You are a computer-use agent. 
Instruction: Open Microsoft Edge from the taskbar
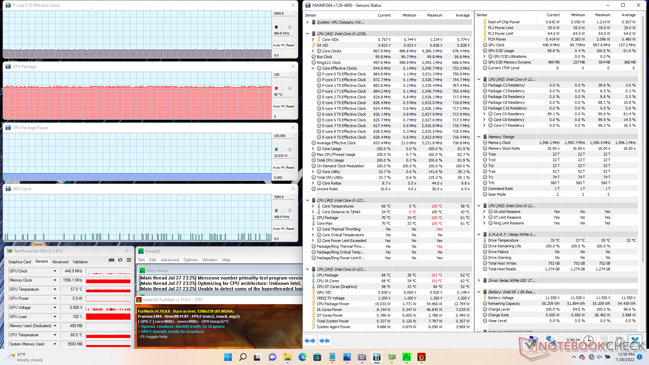(x=302, y=357)
